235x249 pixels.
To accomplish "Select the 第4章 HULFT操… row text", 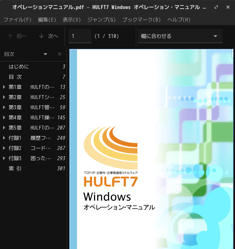I will point(31,117).
